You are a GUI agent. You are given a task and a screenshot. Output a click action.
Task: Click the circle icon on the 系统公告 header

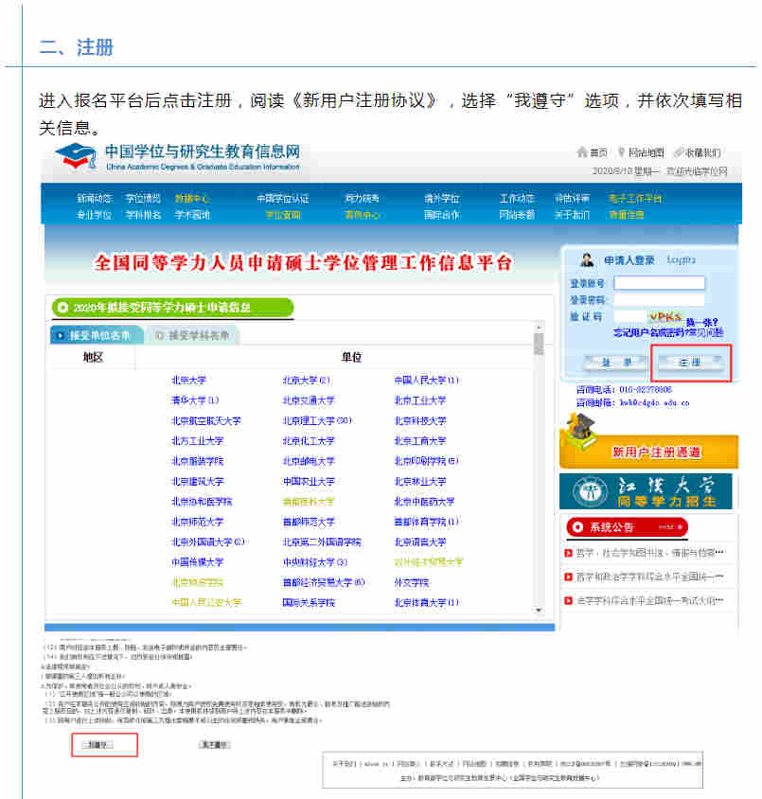pyautogui.click(x=577, y=526)
